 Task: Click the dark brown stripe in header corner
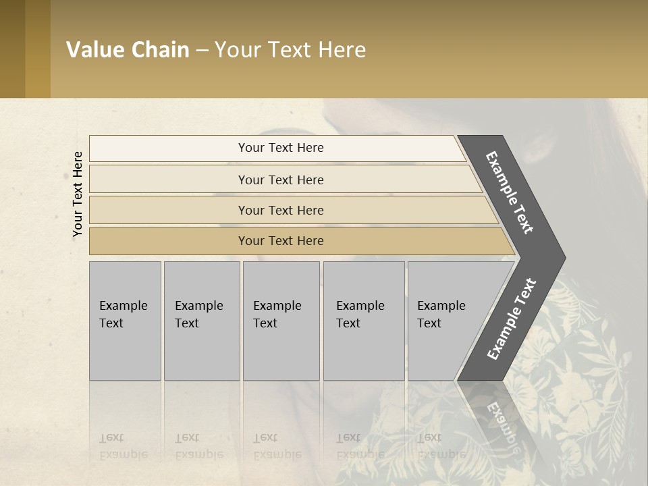click(12, 49)
